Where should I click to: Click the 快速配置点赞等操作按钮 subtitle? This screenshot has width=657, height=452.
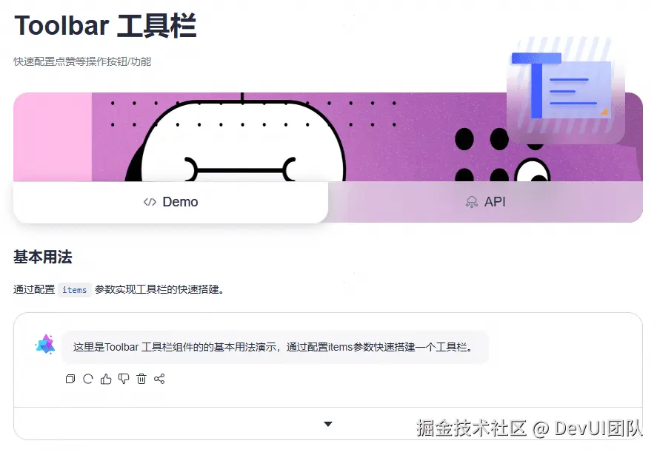(x=82, y=61)
